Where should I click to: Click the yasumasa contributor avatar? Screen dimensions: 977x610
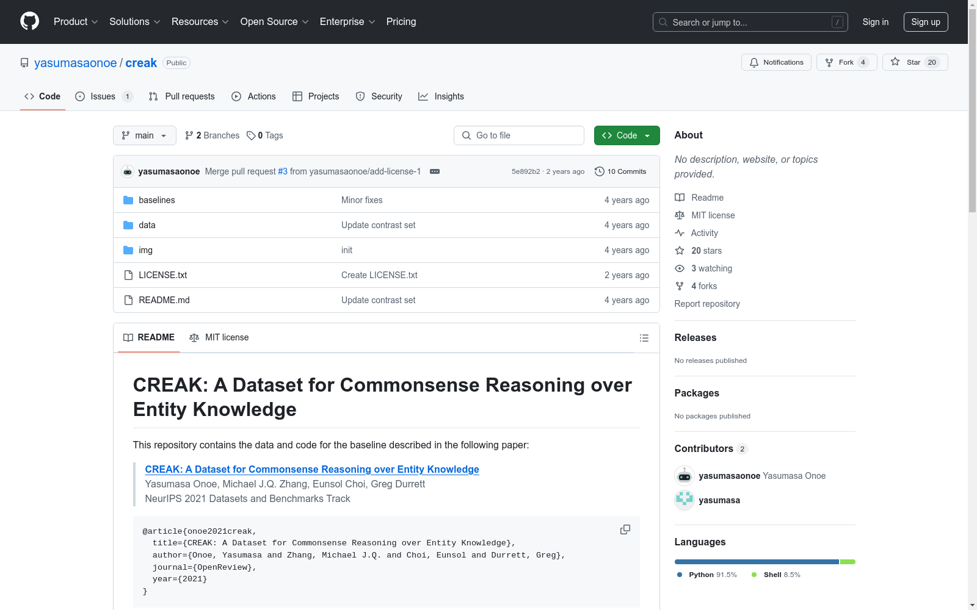coord(685,500)
